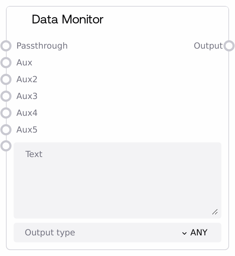Open the Output type dropdown
The image size is (235, 256).
(x=117, y=233)
